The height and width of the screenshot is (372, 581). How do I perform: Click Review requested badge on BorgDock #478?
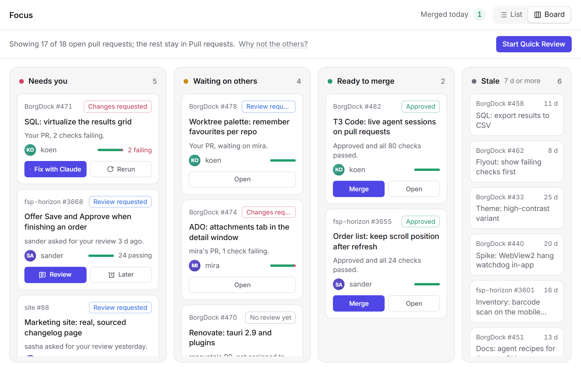pyautogui.click(x=268, y=107)
